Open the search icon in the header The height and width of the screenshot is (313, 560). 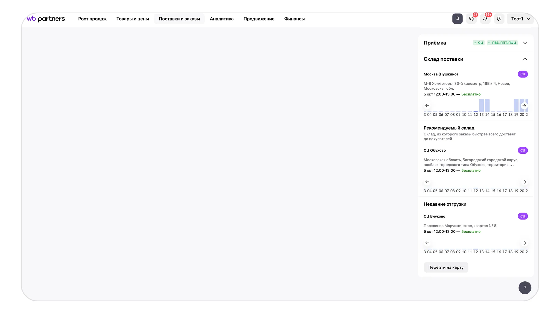click(457, 19)
